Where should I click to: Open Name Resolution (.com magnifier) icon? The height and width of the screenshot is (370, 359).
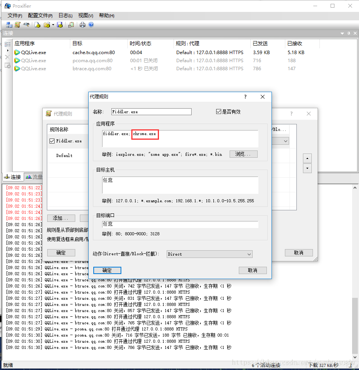pos(26,25)
